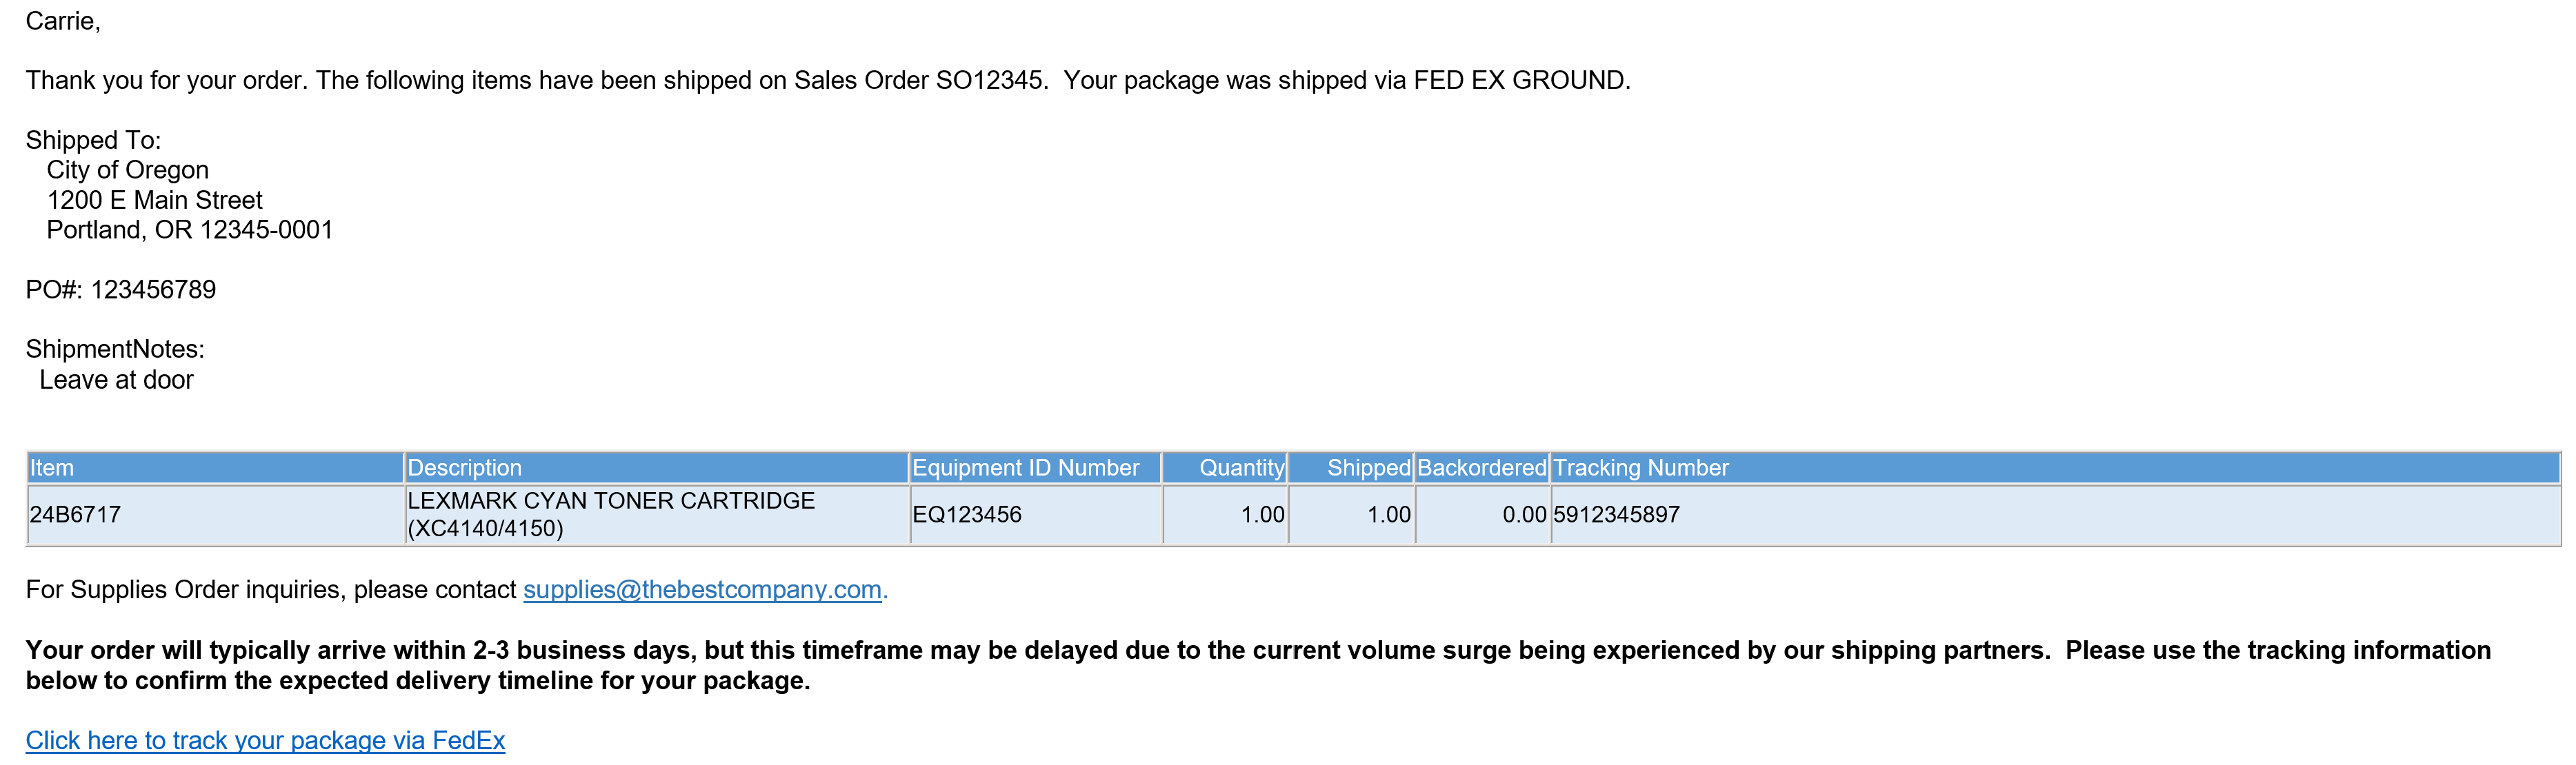Click the Tracking Number column header
Image resolution: width=2576 pixels, height=765 pixels.
pos(2055,467)
